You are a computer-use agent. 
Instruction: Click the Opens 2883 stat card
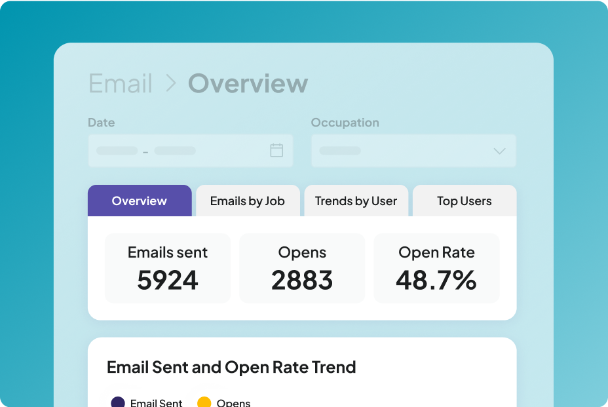click(302, 268)
